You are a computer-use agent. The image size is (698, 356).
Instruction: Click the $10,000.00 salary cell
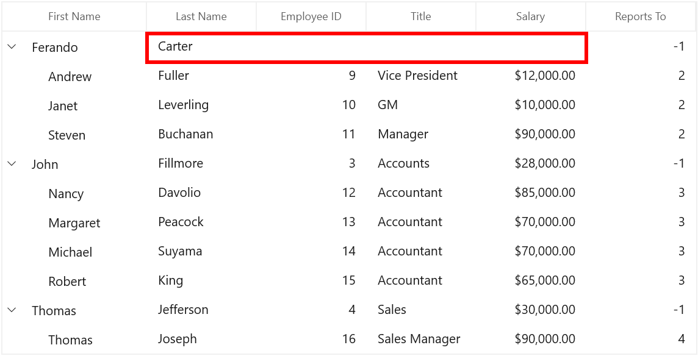pos(545,105)
